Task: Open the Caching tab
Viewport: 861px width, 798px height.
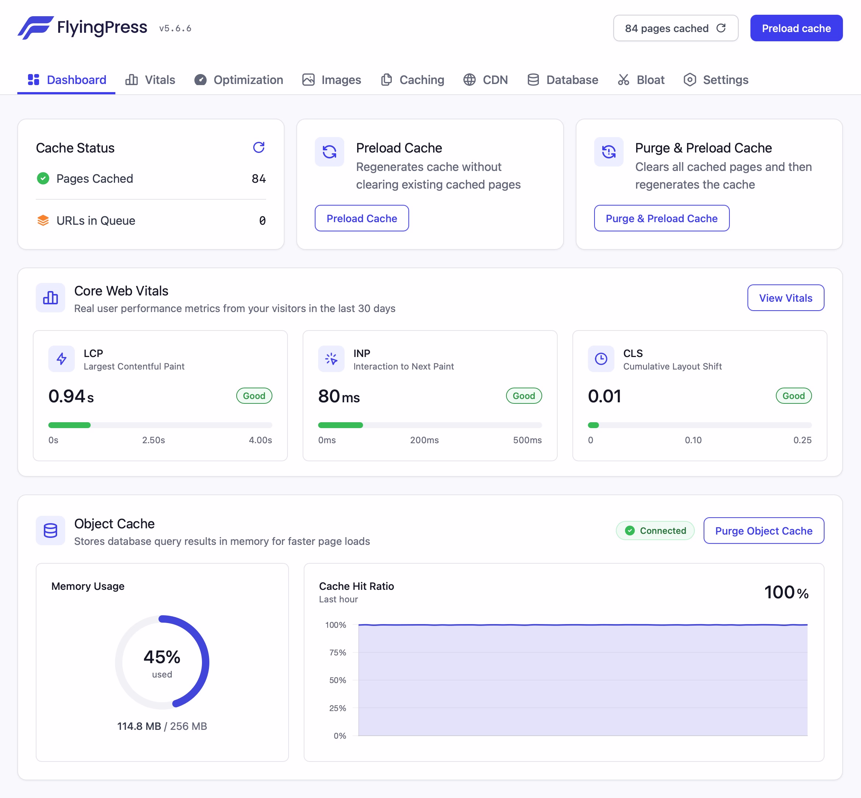Action: (x=412, y=80)
